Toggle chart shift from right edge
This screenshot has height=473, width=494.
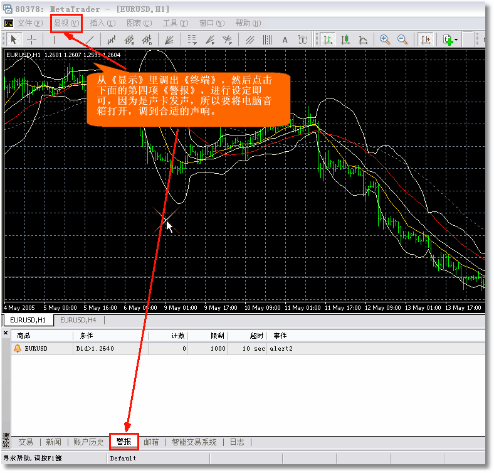(x=426, y=40)
